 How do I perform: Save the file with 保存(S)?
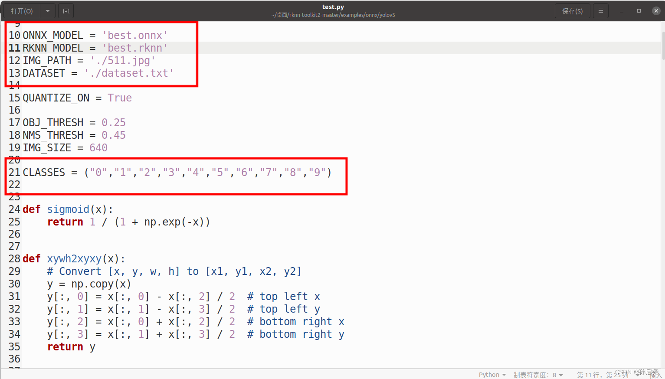pos(572,11)
